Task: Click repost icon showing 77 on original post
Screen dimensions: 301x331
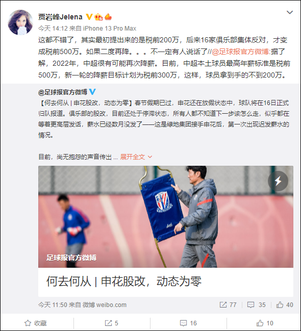Action: pyautogui.click(x=228, y=304)
